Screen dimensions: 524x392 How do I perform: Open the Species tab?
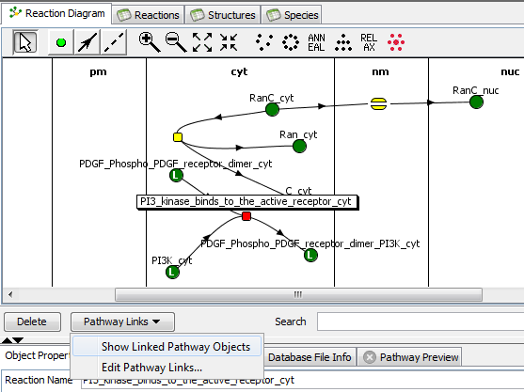point(292,15)
